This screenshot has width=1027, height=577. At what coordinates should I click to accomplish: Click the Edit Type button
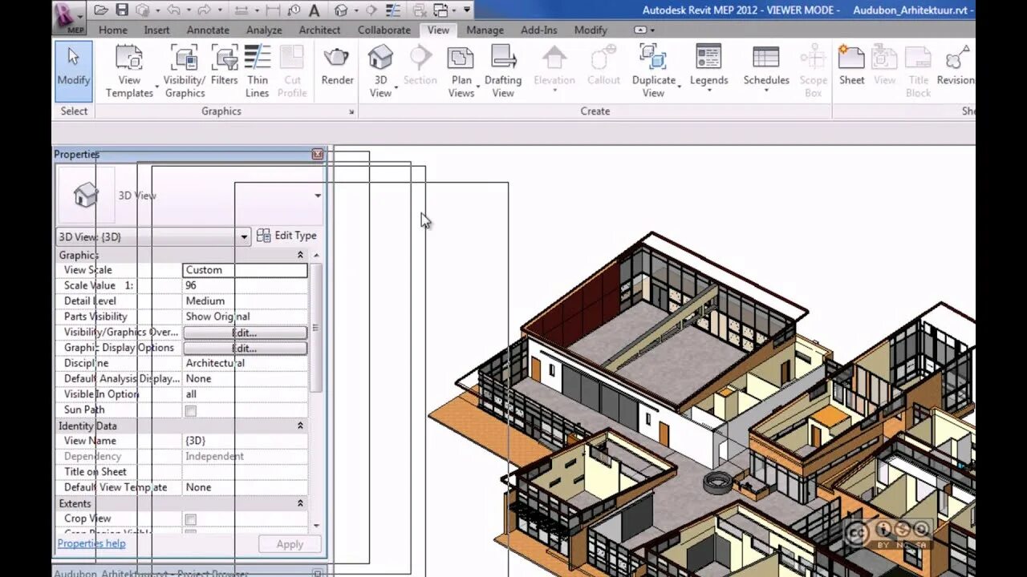tap(286, 236)
